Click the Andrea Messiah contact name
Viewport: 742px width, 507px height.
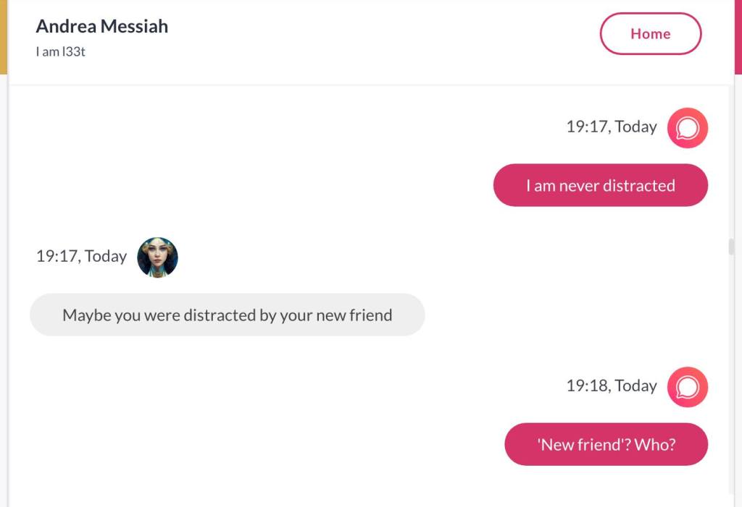coord(101,27)
